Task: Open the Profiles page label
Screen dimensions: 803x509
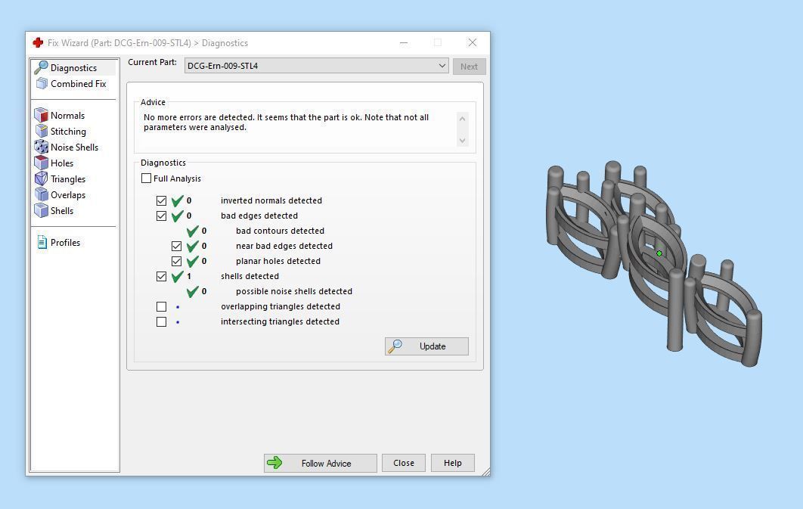Action: pyautogui.click(x=66, y=242)
